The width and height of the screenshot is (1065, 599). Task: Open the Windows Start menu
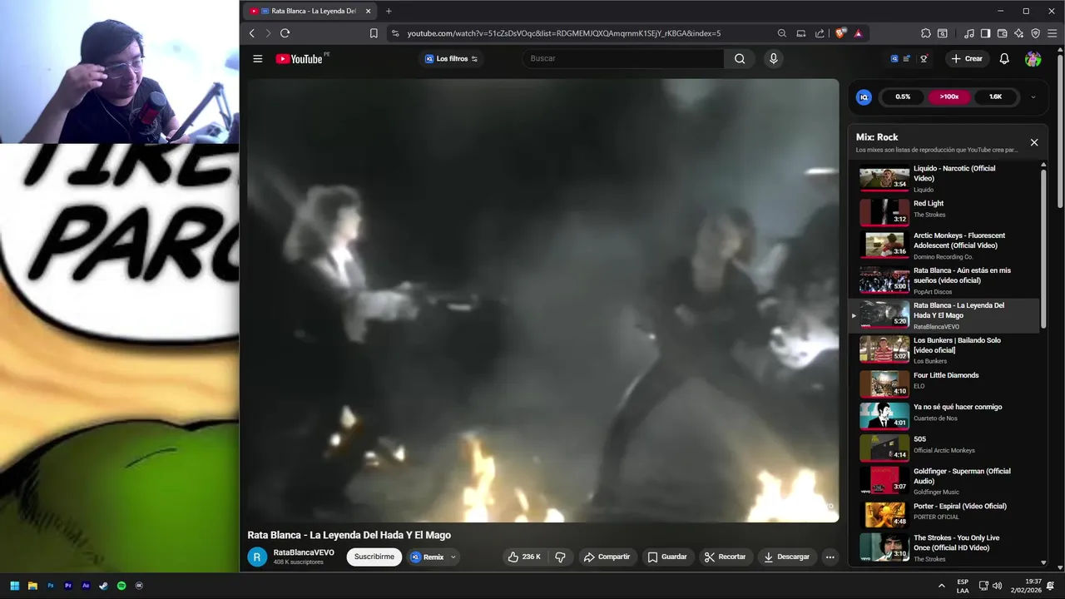(x=14, y=586)
